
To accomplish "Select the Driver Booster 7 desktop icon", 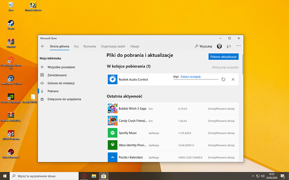I will [x=11, y=154].
